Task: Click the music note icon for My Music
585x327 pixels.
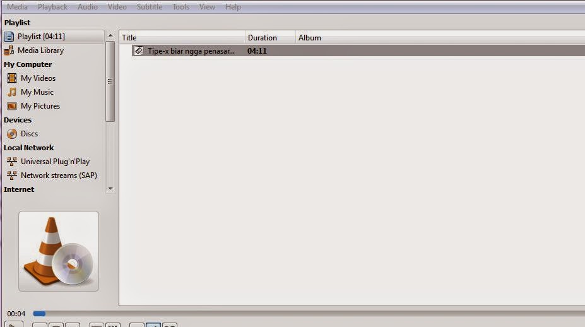Action: pos(12,92)
